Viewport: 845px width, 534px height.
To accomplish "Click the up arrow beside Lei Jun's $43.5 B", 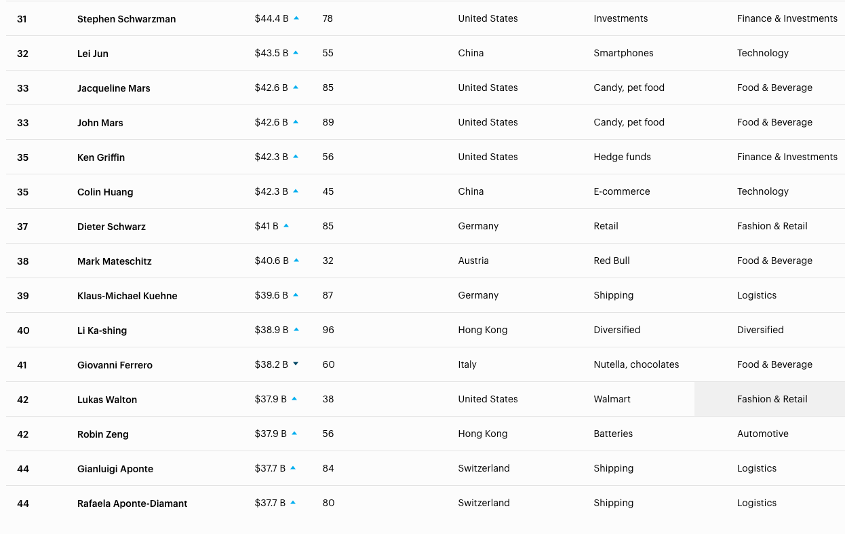I will point(296,53).
